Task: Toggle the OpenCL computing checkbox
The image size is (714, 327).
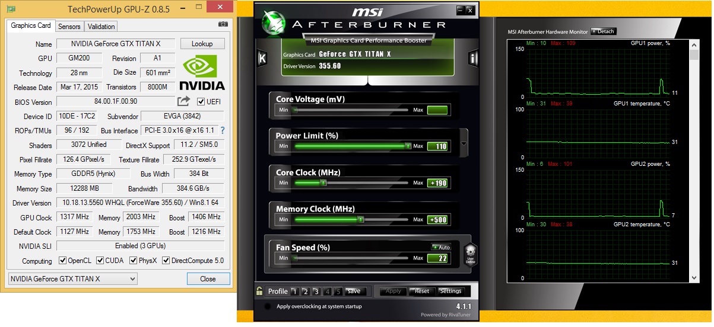Action: [x=62, y=261]
